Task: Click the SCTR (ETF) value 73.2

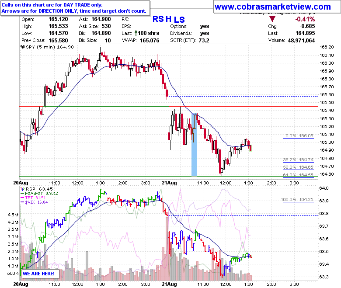Action: click(x=204, y=41)
